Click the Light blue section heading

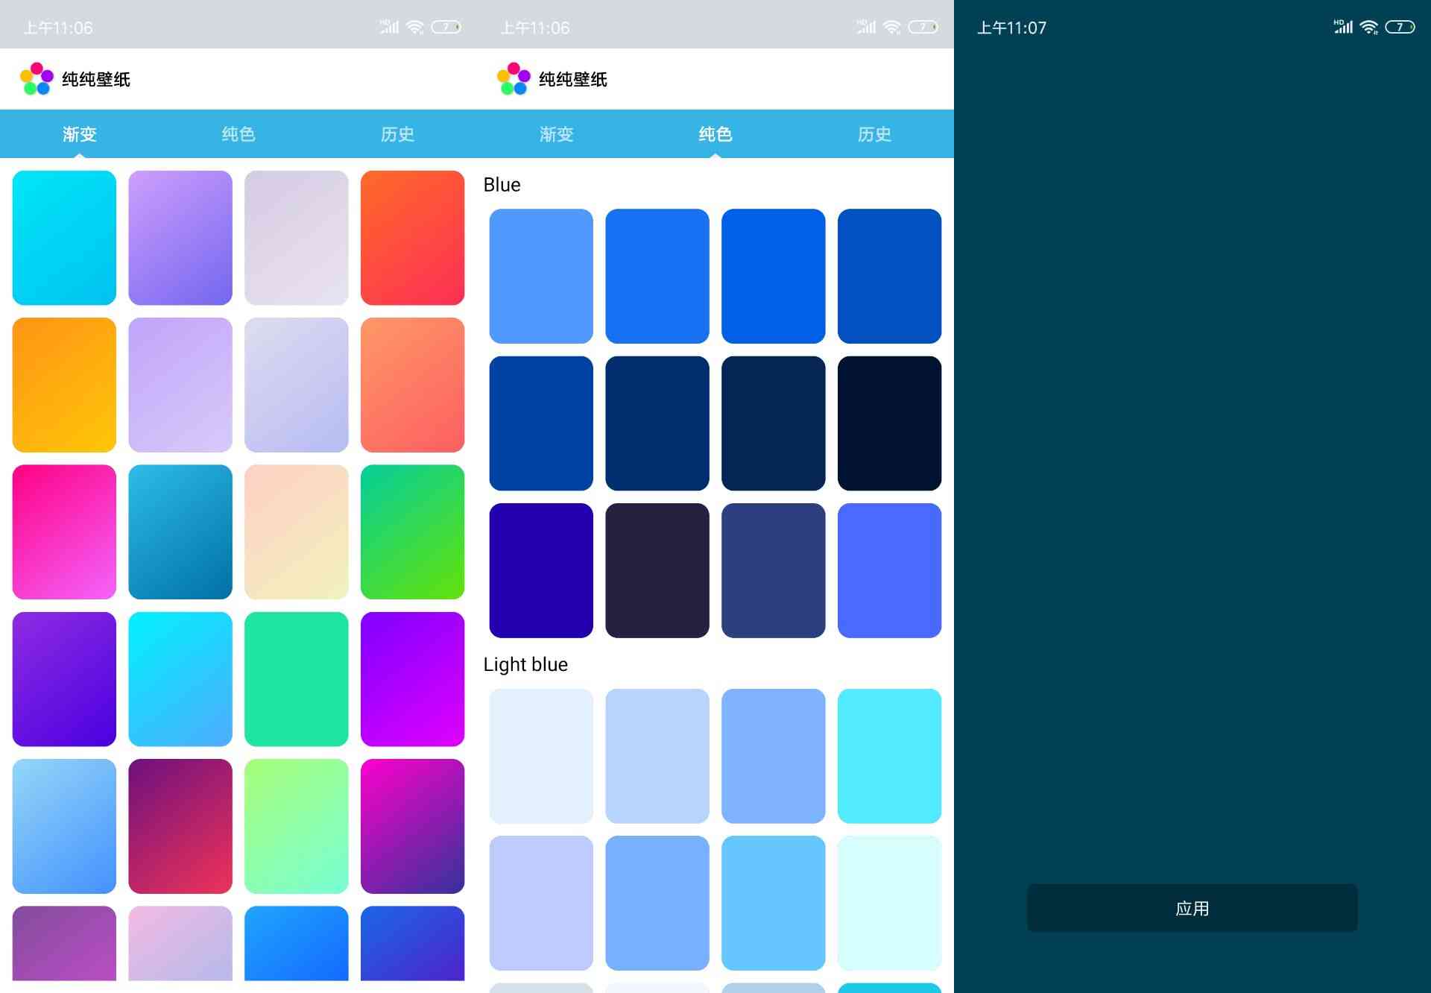tap(525, 664)
